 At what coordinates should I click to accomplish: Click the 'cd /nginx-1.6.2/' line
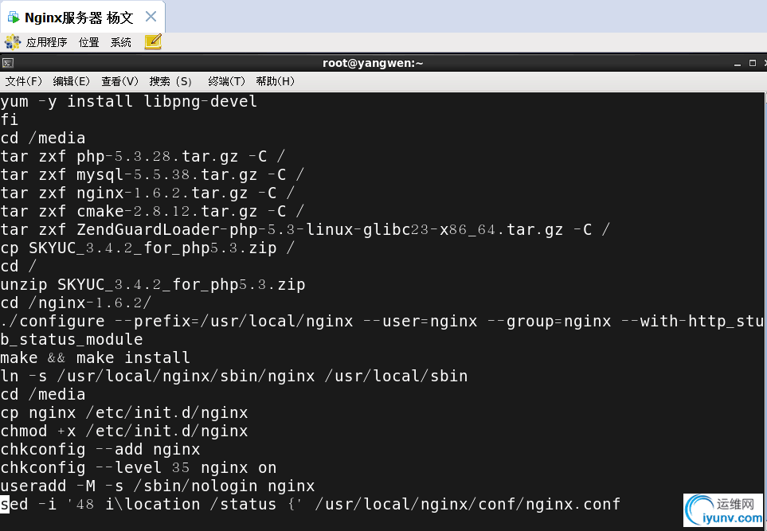tap(76, 303)
